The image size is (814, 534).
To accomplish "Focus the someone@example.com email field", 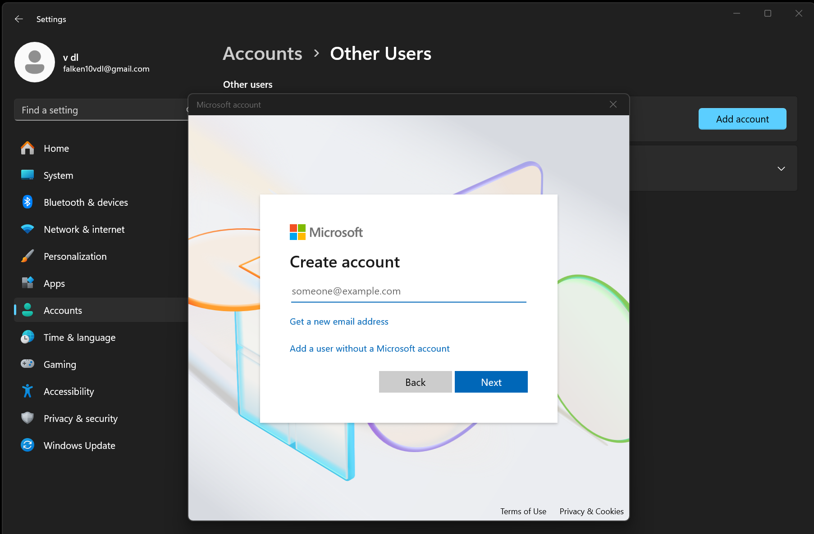I will point(408,291).
